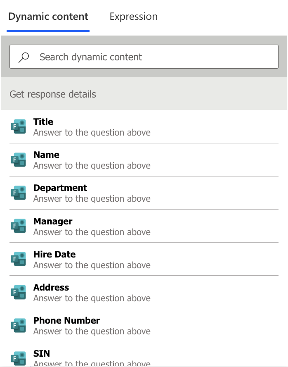Image resolution: width=288 pixels, height=367 pixels.
Task: Click the Forms icon beside Manager
Action: point(19,226)
